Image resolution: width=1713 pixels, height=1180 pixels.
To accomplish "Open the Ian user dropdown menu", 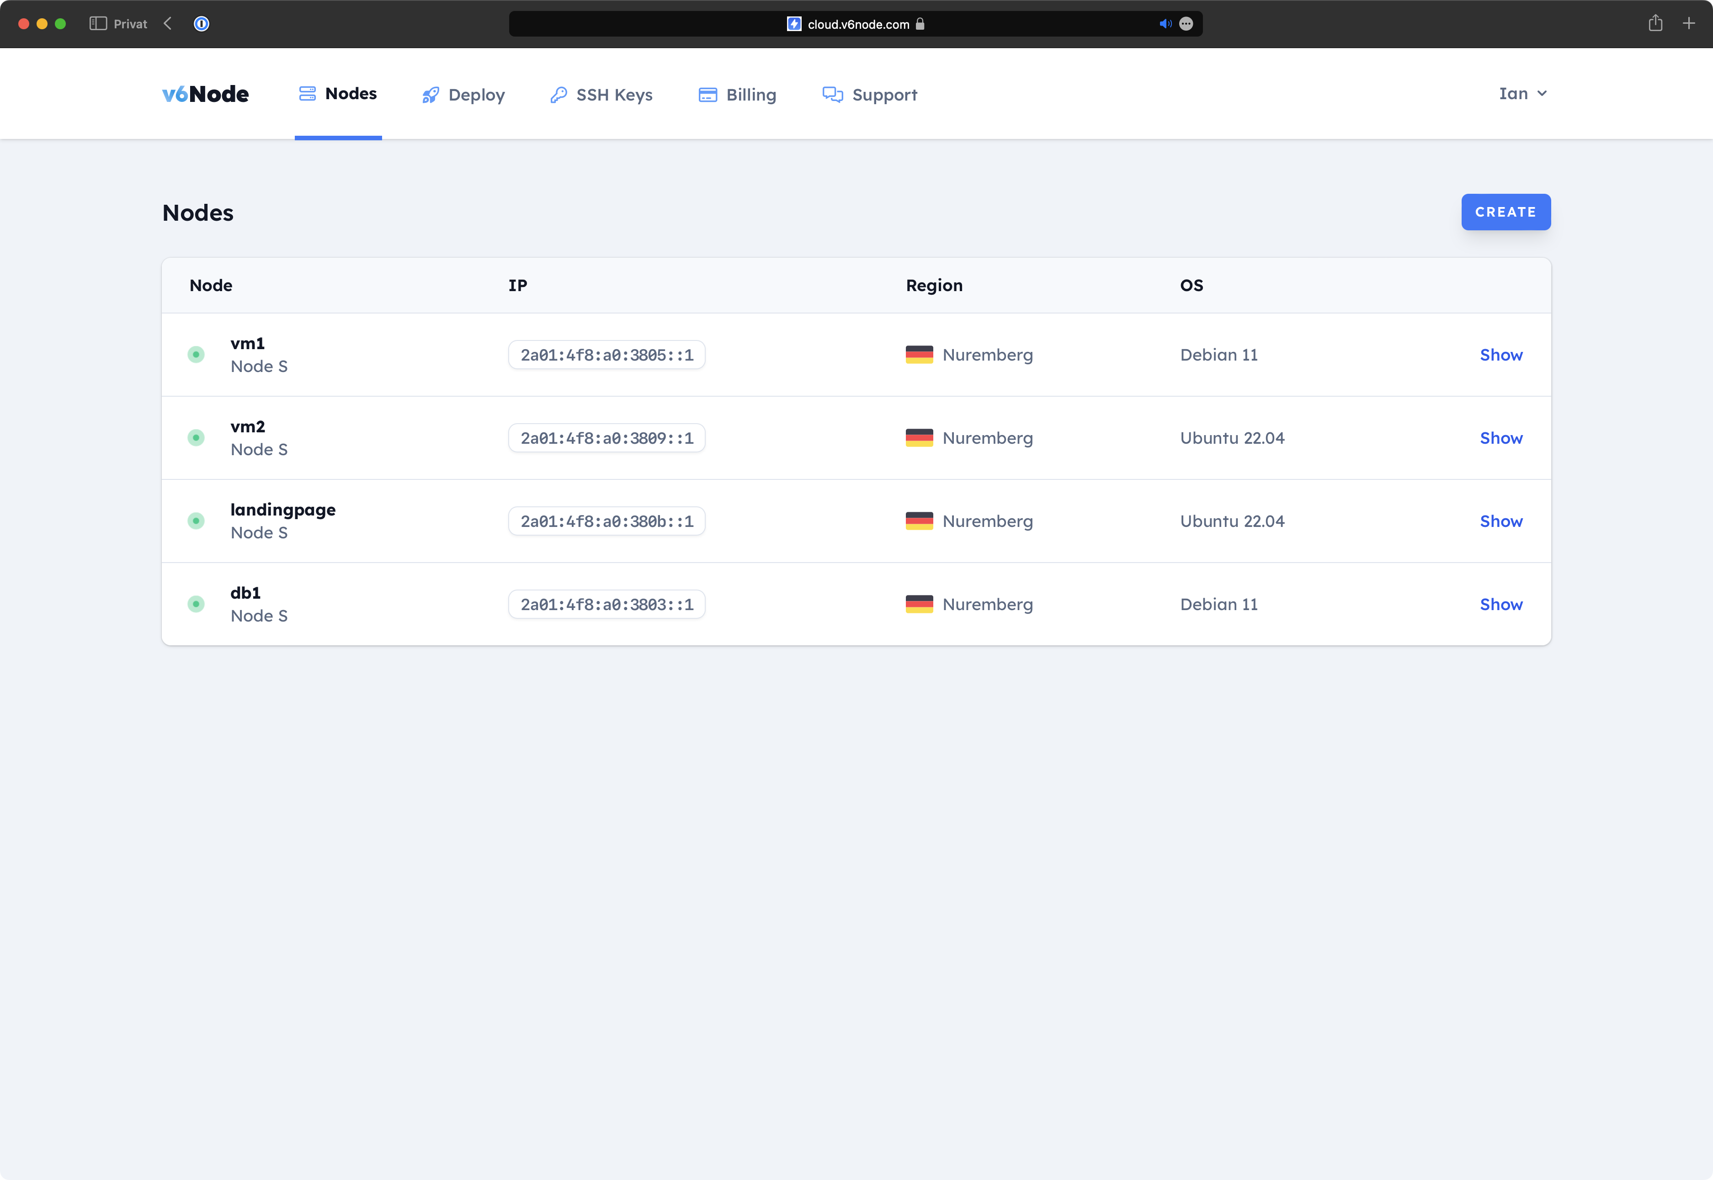I will [1522, 94].
